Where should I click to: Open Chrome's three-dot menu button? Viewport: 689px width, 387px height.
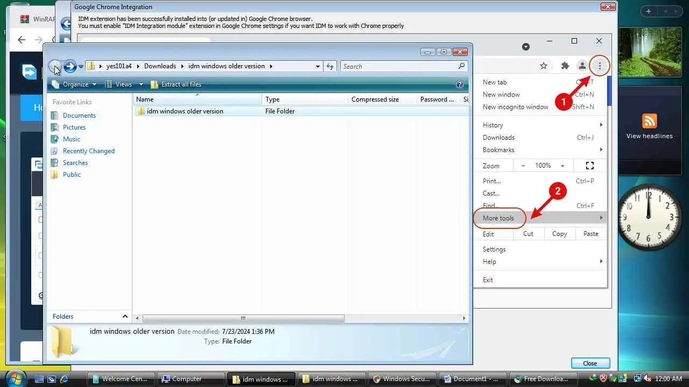(600, 66)
